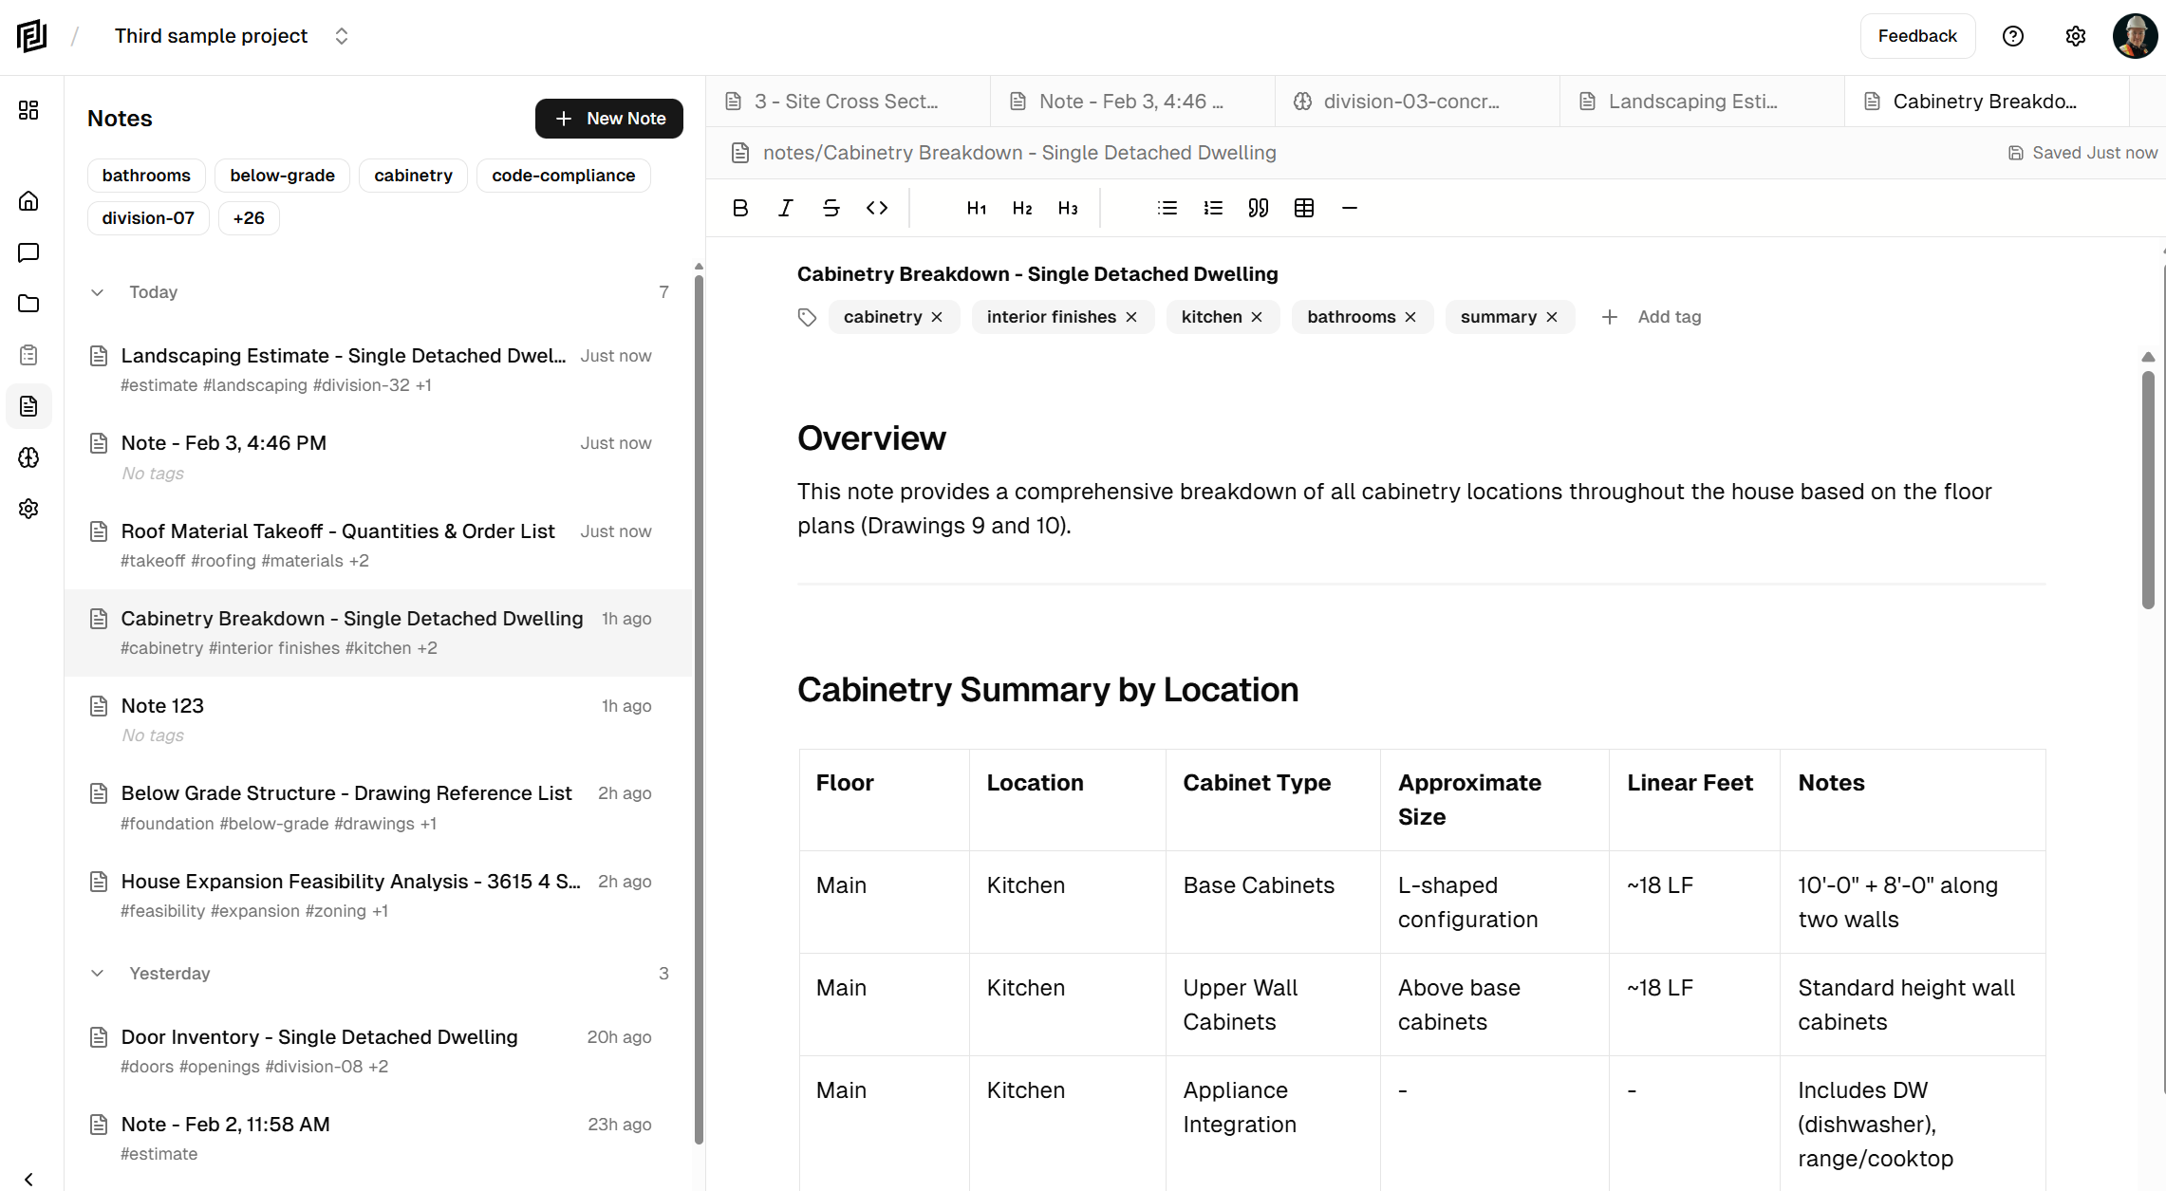Expand the Yesterday notes section
The image size is (2166, 1191).
pos(98,973)
